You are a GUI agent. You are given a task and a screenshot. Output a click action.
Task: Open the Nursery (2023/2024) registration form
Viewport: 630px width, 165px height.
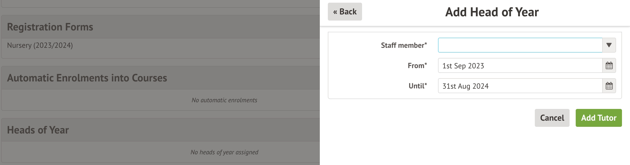coord(40,45)
